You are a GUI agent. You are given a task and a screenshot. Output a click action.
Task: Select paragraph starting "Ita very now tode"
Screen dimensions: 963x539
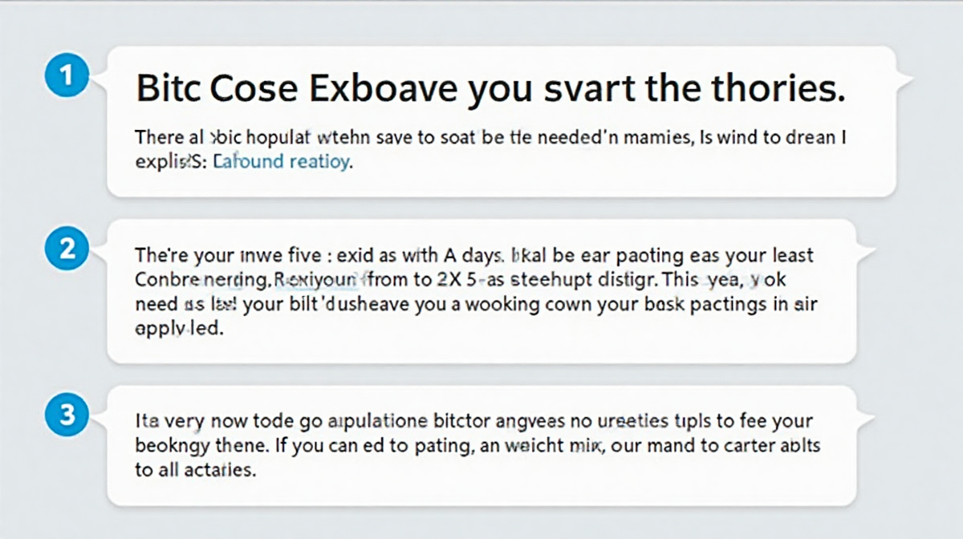coord(478,445)
